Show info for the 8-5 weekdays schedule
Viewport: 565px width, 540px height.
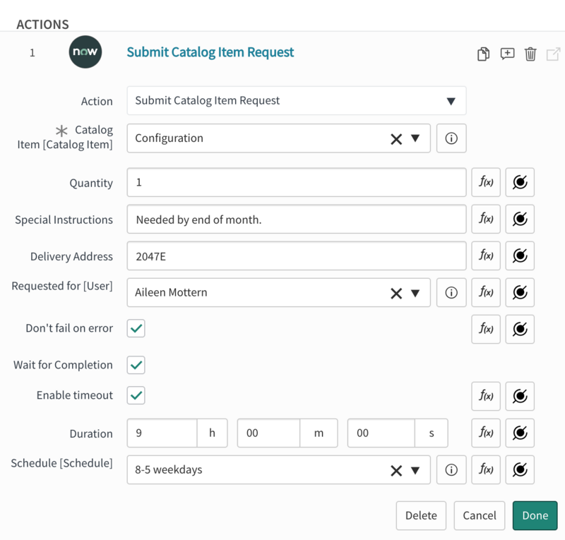tap(451, 469)
